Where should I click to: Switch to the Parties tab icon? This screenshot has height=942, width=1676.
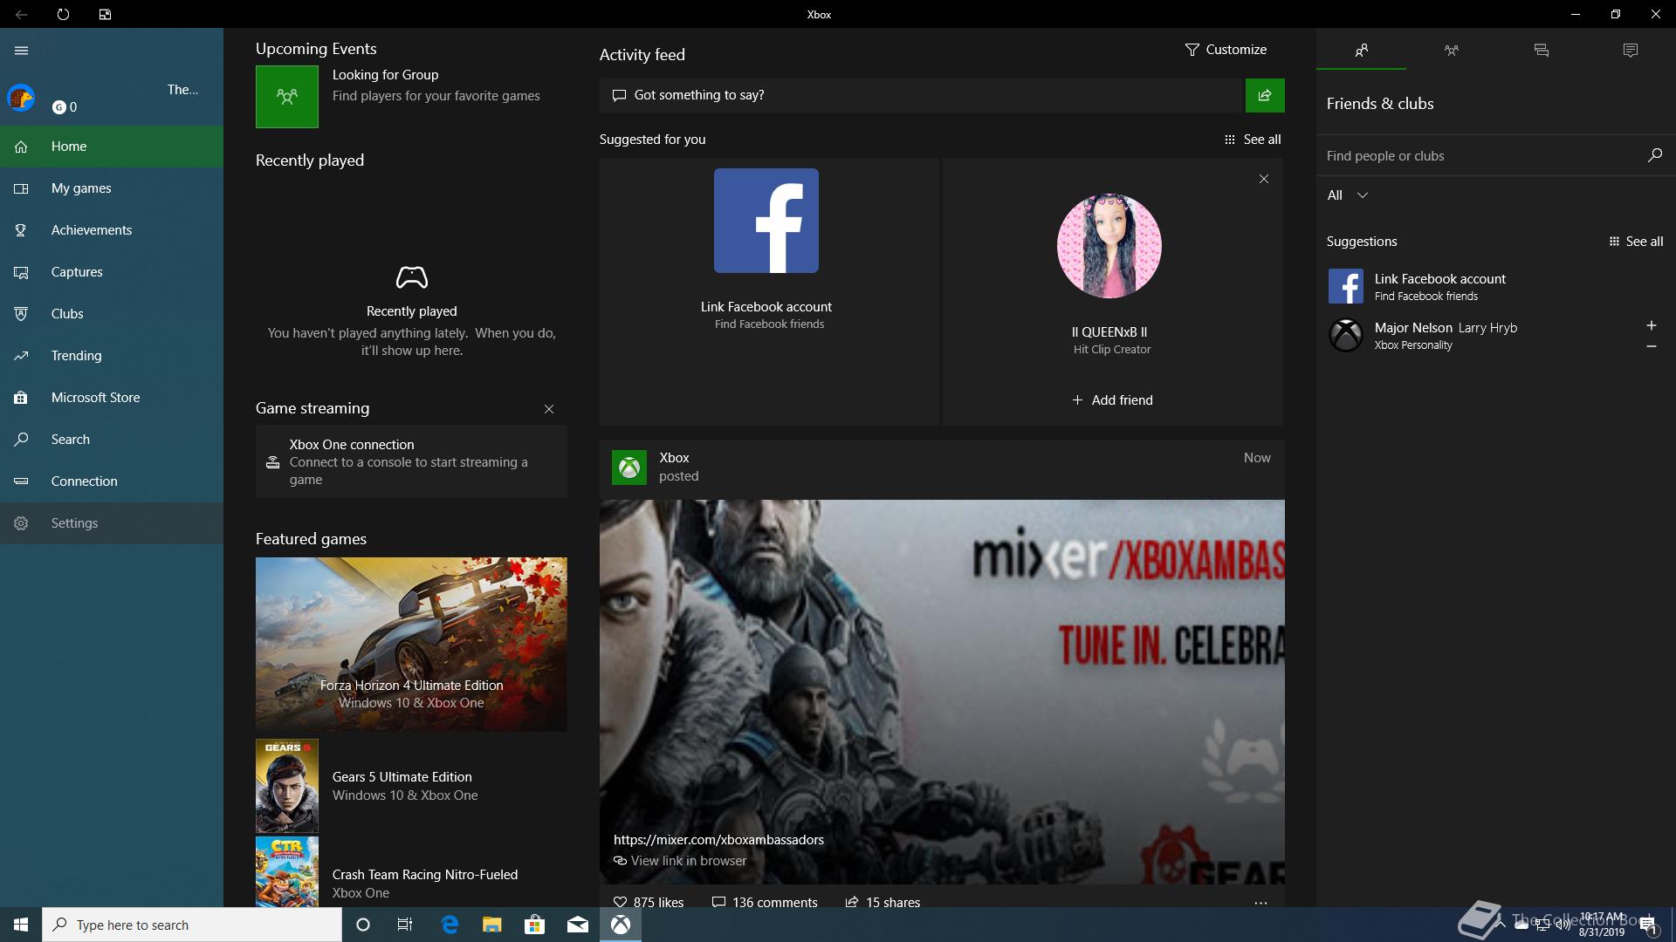[x=1451, y=51]
